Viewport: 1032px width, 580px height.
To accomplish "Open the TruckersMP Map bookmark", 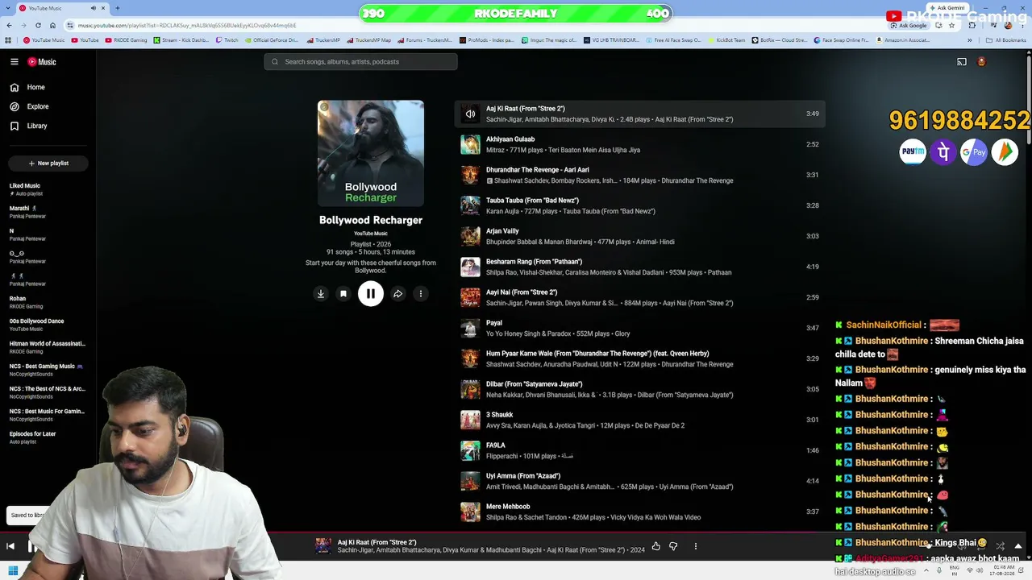I will tap(368, 40).
